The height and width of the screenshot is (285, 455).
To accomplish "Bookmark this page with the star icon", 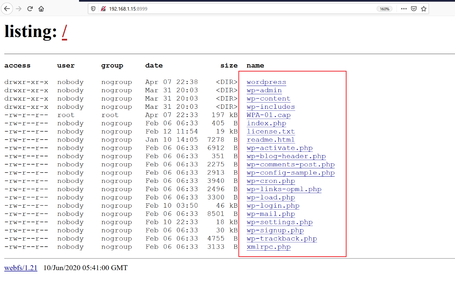I will [424, 9].
